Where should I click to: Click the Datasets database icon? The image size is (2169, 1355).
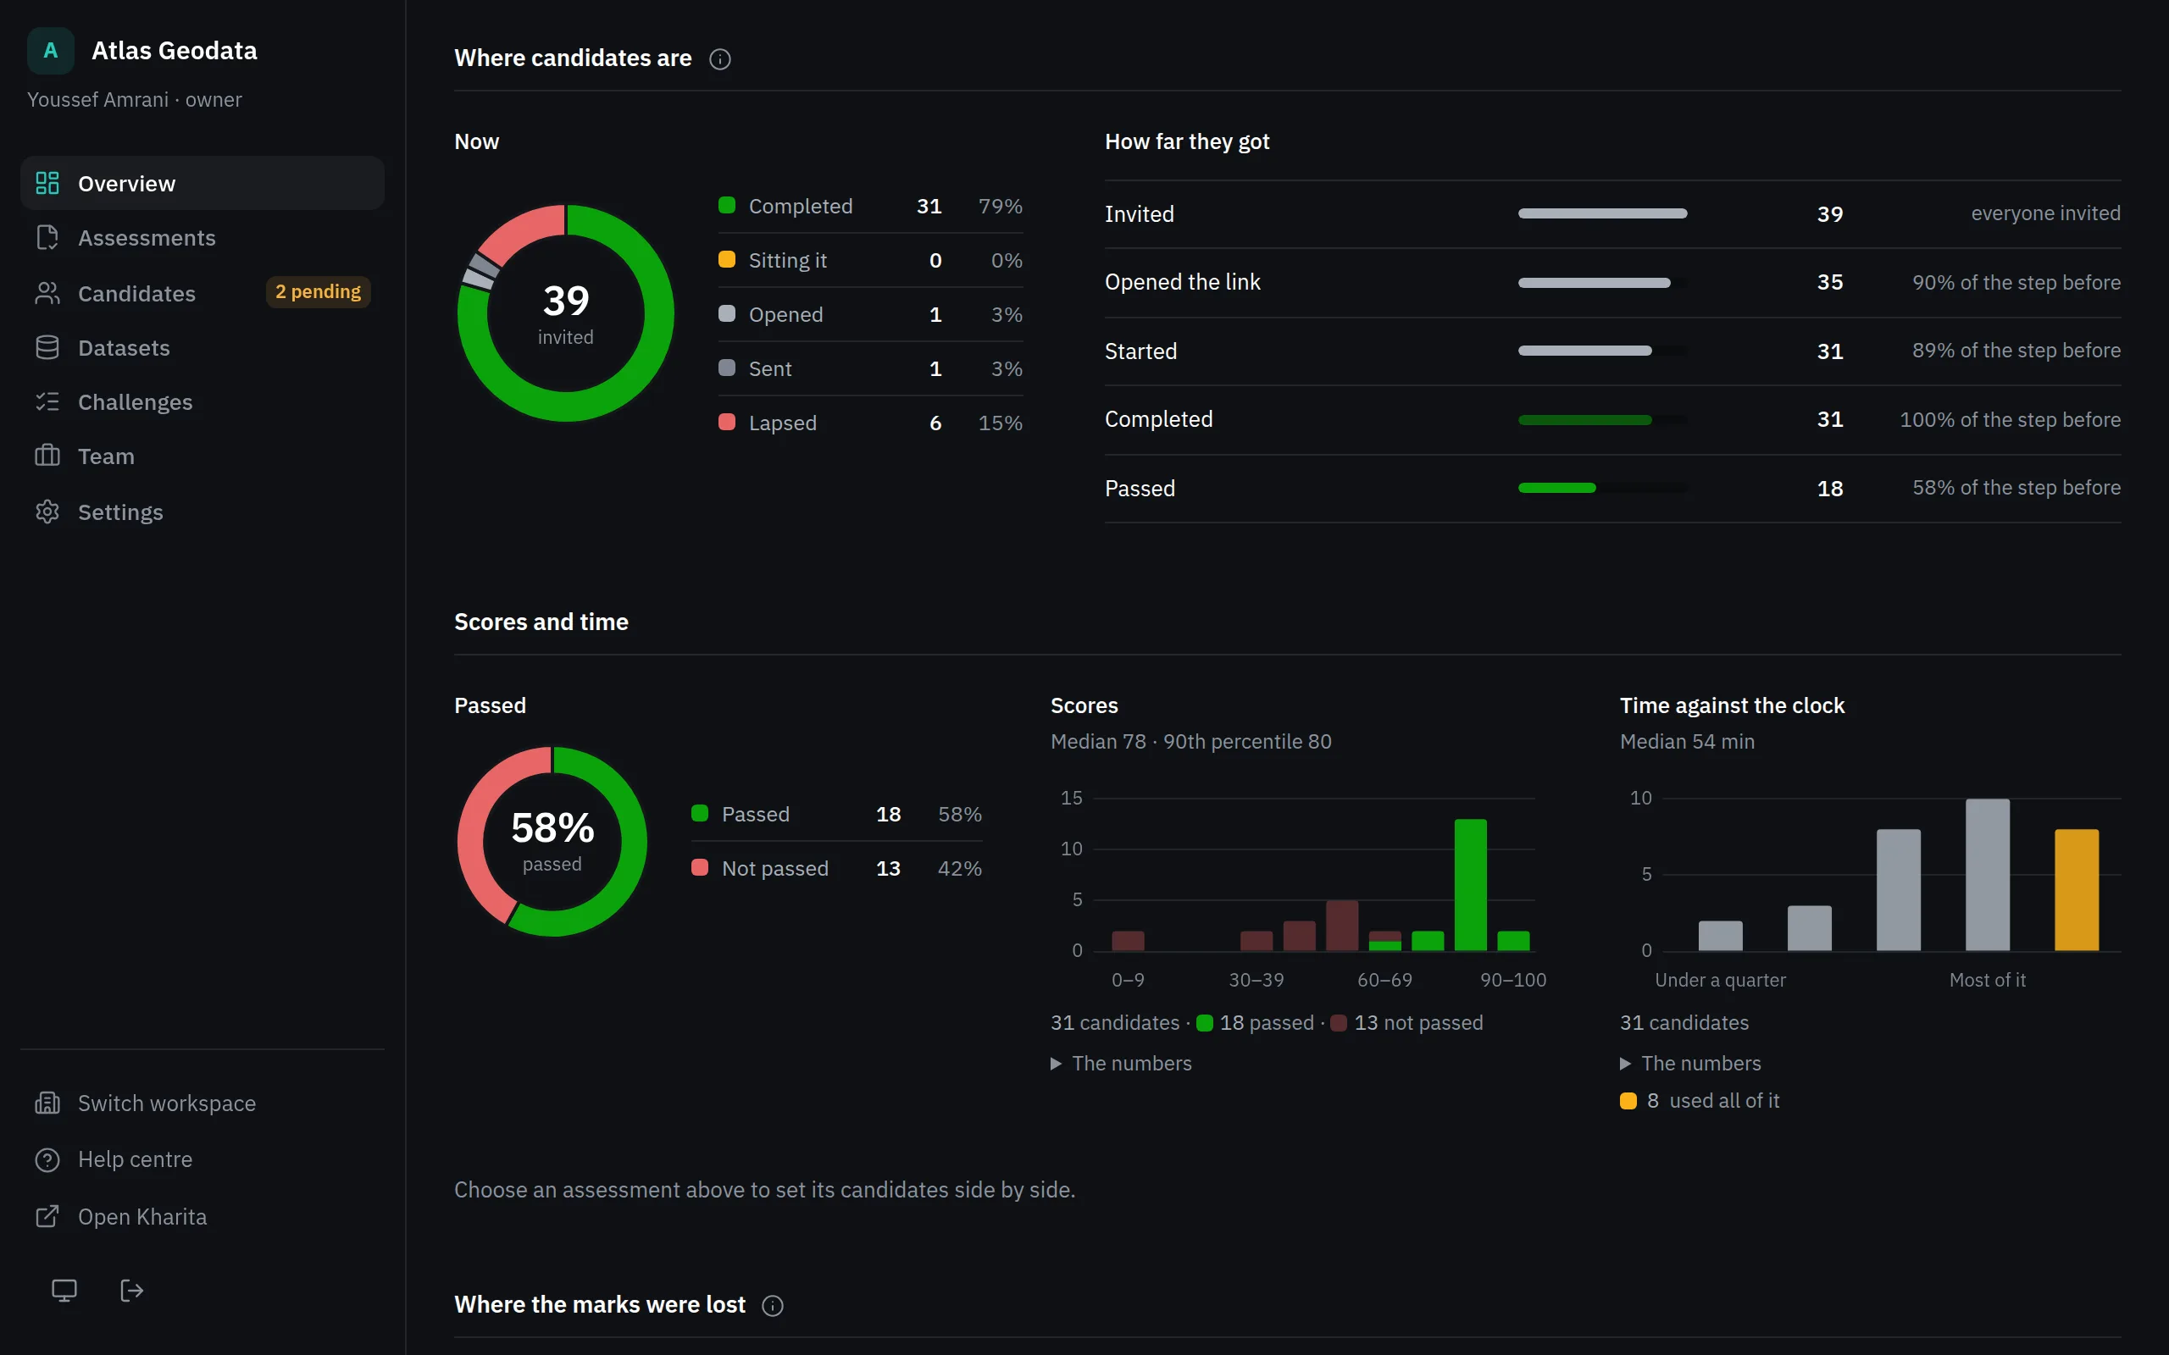[47, 348]
